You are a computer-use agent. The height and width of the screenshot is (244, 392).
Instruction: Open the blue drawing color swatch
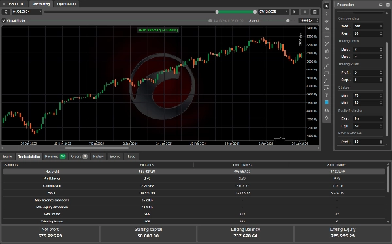pyautogui.click(x=327, y=102)
